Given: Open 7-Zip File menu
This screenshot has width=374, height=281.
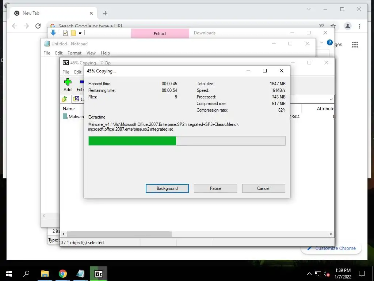Looking at the screenshot, I should 66,72.
